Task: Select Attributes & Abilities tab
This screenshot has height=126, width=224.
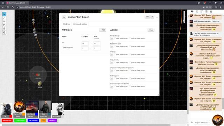Action: click(80, 24)
